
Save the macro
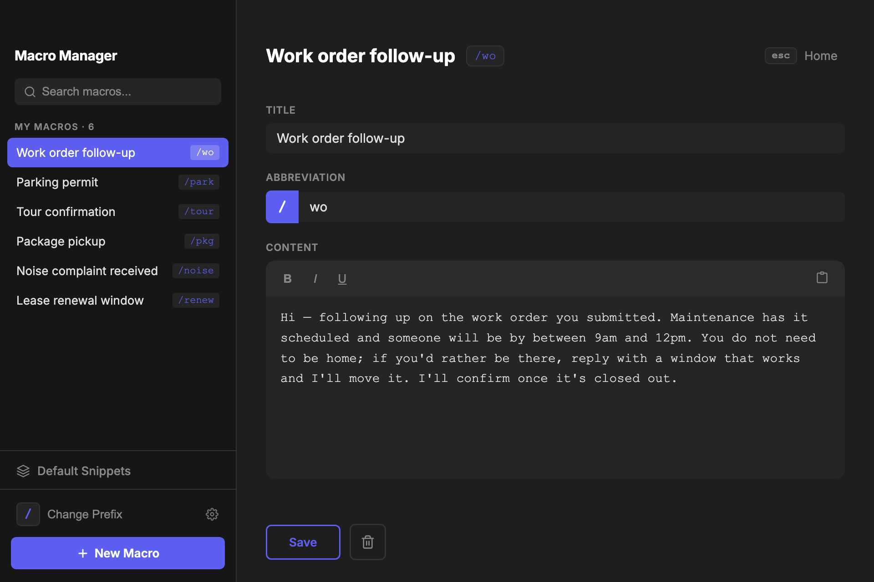303,542
